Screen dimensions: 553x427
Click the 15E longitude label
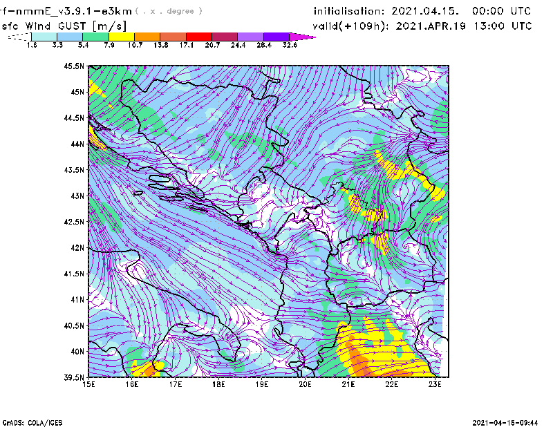pyautogui.click(x=88, y=384)
